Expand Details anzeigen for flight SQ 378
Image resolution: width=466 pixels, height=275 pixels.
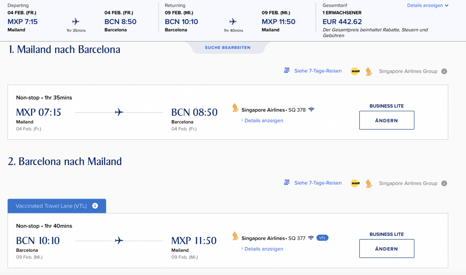tap(263, 120)
